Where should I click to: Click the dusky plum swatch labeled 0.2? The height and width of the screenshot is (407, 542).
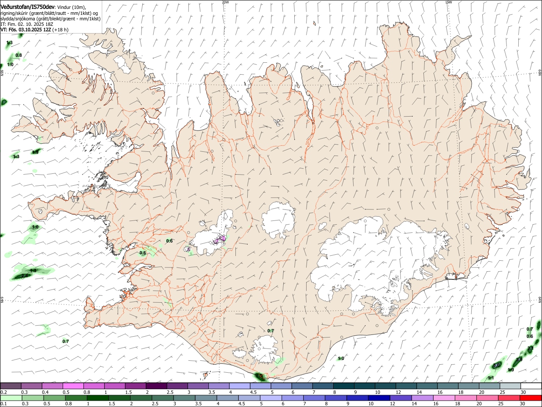tap(11, 386)
